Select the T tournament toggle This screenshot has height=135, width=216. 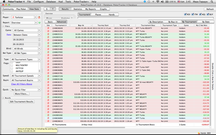[53, 9]
